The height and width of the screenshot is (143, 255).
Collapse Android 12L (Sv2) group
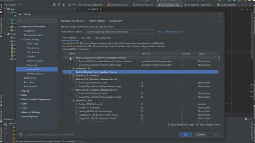(70, 100)
